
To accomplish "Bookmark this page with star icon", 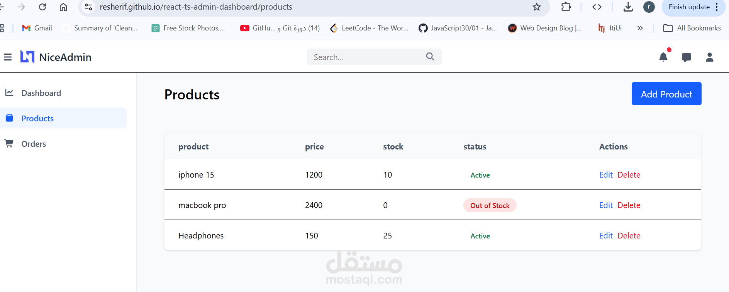I will pyautogui.click(x=537, y=7).
